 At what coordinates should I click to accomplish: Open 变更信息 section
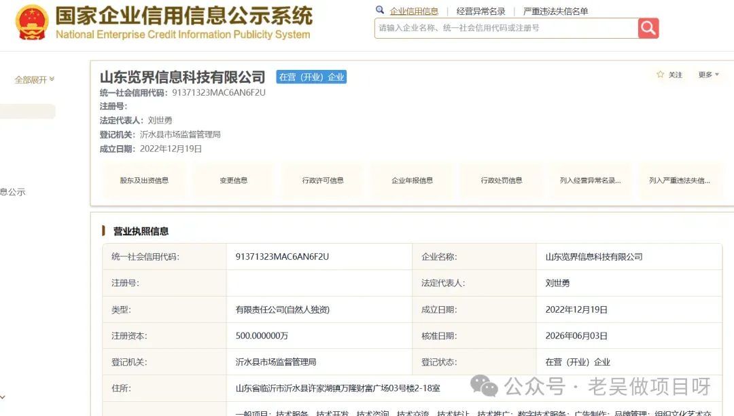234,181
